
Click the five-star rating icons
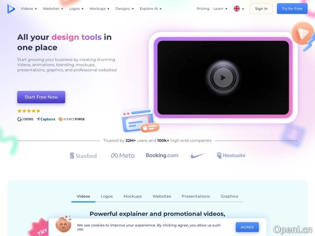(x=29, y=111)
